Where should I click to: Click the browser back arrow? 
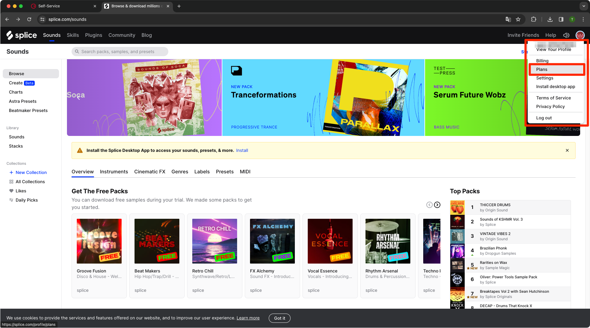coord(7,19)
